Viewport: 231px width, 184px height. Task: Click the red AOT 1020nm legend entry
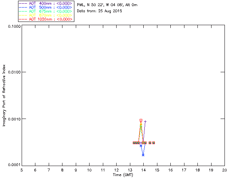(x=46, y=19)
